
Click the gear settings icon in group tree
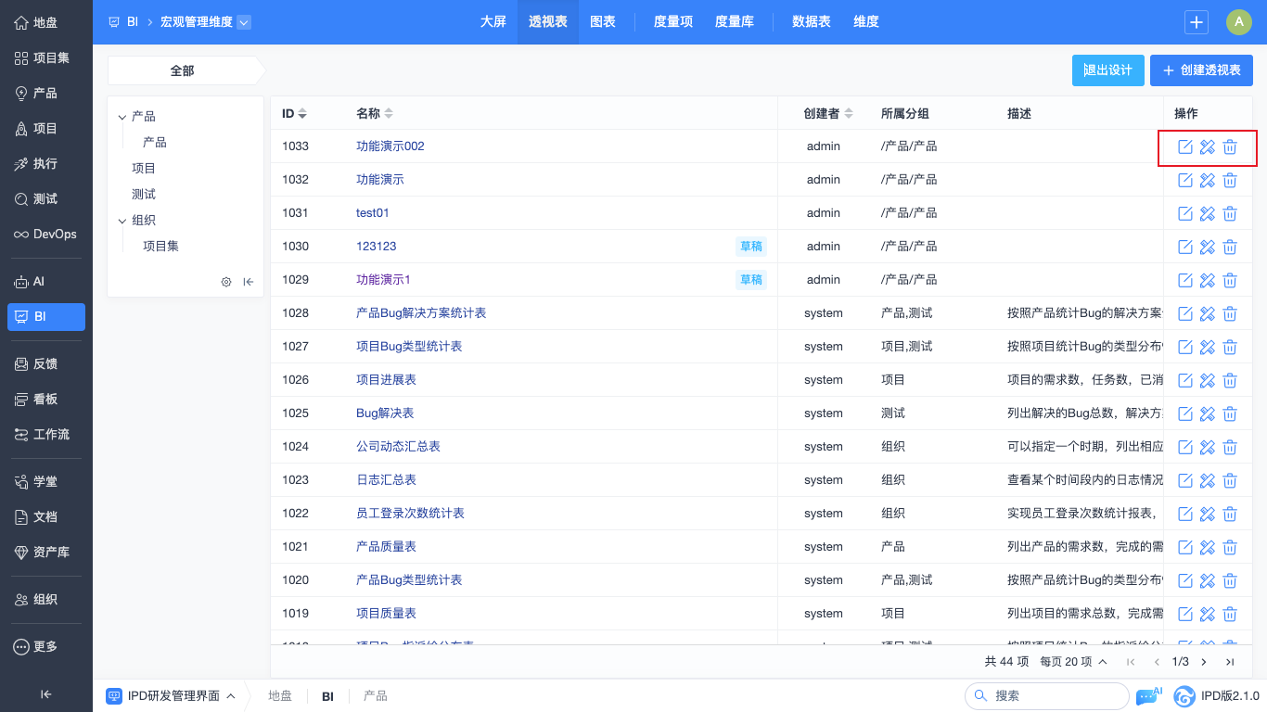pos(226,282)
